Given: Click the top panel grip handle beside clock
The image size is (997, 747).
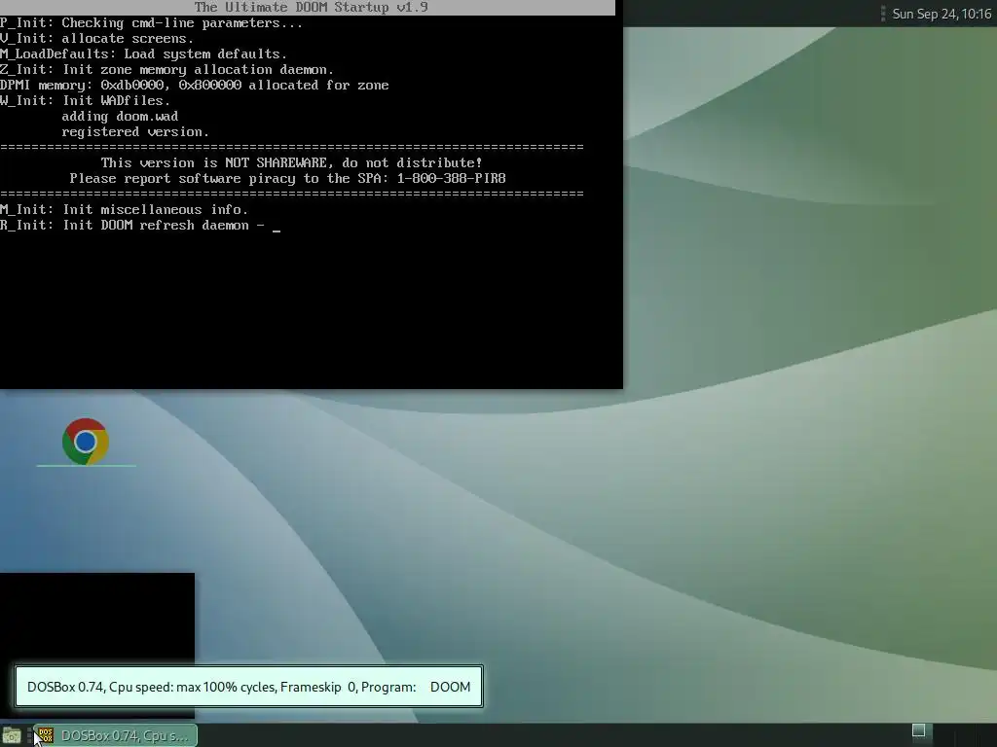Looking at the screenshot, I should (882, 14).
